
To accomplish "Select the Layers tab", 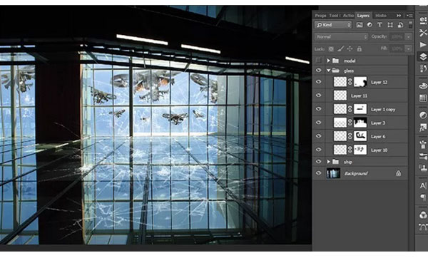I will [363, 16].
